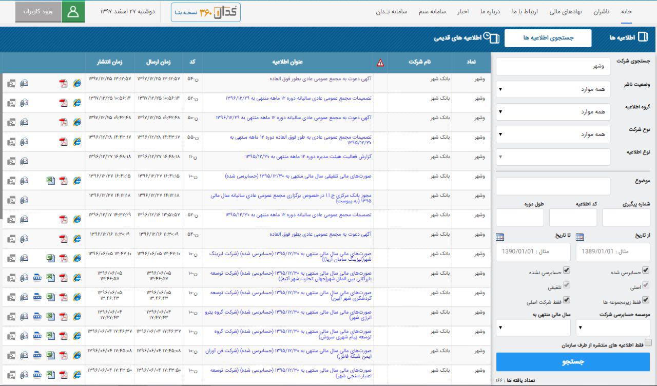657x386 pixels.
Task: Expand the سال مالی منتهی به dropdown
Action: [533, 327]
